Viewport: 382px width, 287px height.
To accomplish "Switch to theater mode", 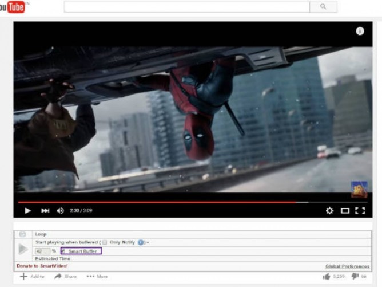I will 345,211.
